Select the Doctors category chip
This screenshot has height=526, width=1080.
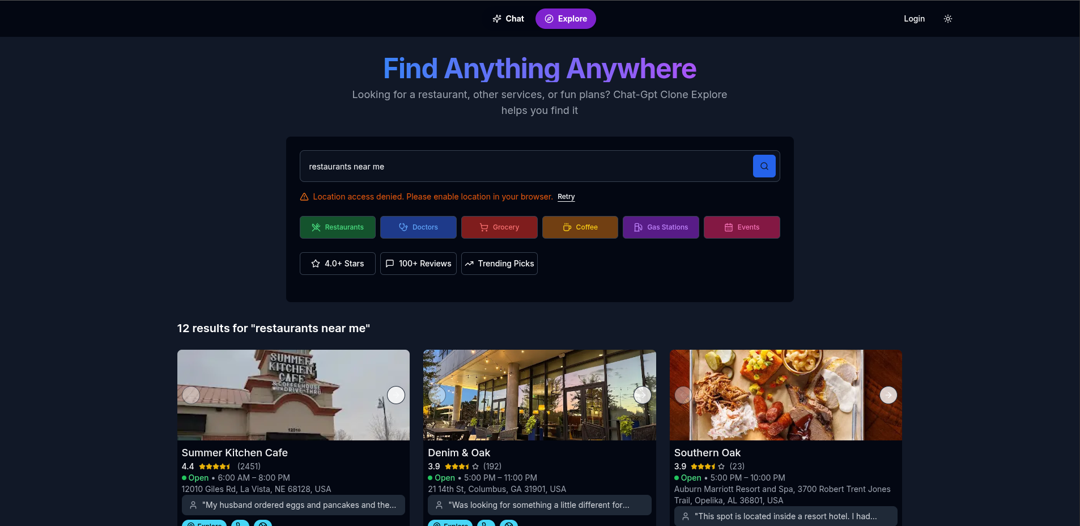coord(418,227)
